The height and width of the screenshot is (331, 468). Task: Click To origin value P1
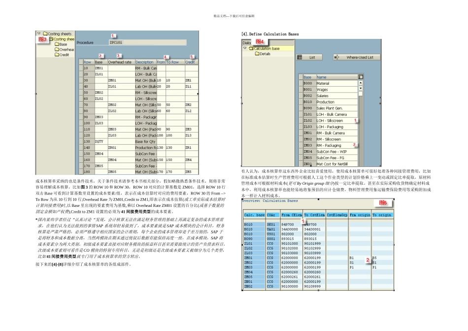374,267
